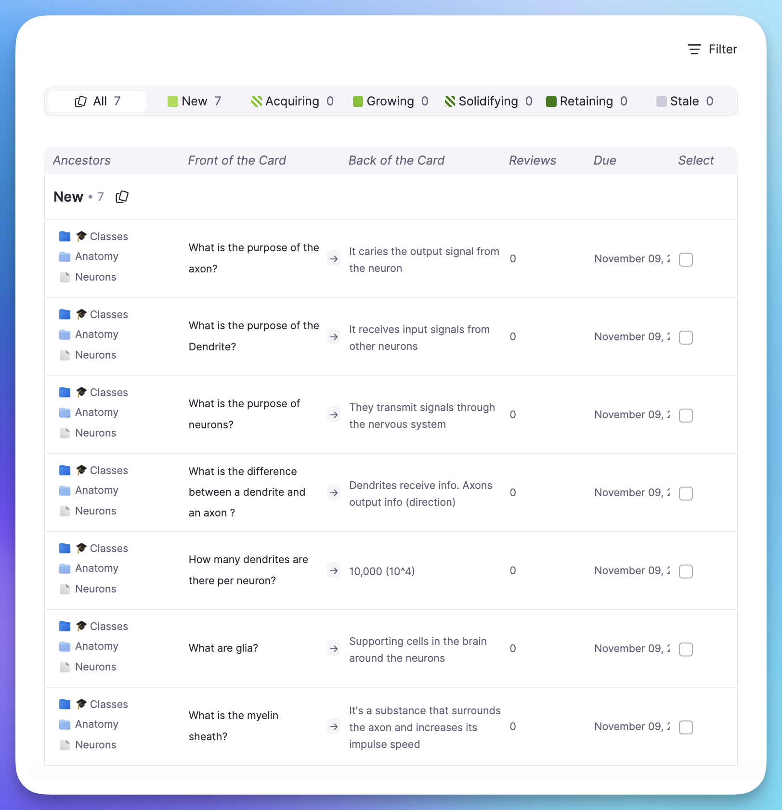Image resolution: width=782 pixels, height=810 pixels.
Task: Click the front text 'What are glia?'
Action: 223,648
